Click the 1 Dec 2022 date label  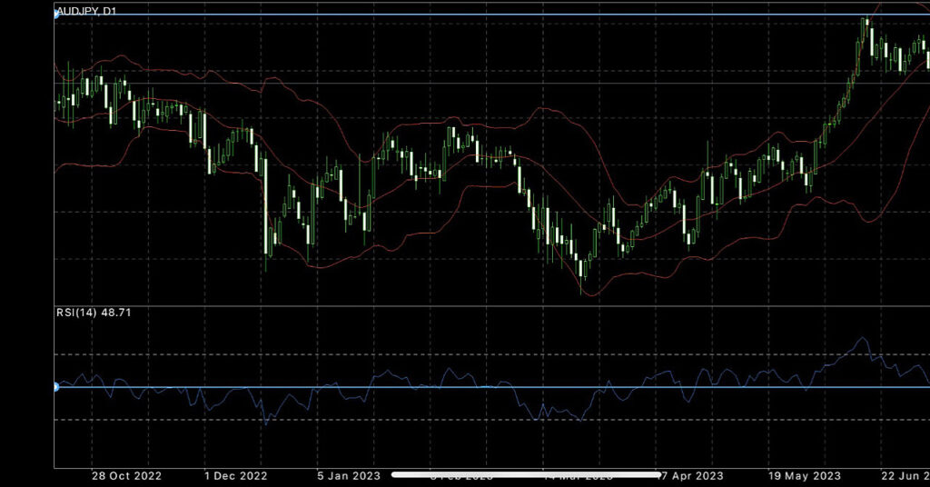pos(235,475)
